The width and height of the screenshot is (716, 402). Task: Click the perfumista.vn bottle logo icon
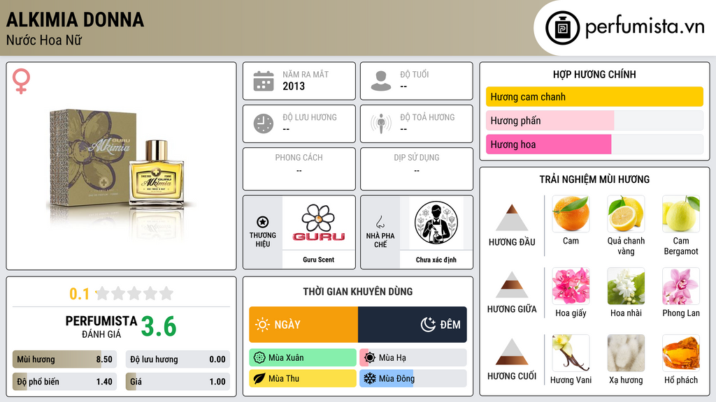[562, 28]
